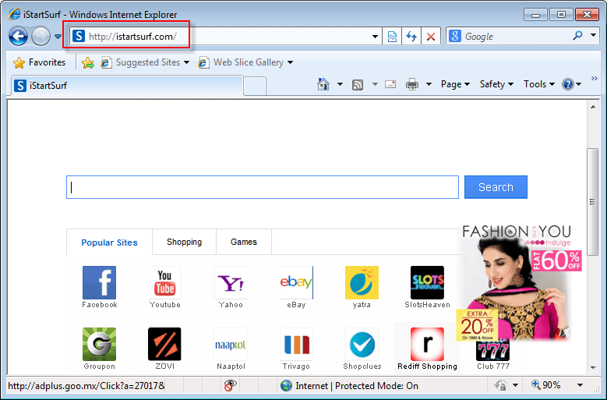Open search provider options dropdown arrow
Viewport: 607px width, 400px height.
593,35
